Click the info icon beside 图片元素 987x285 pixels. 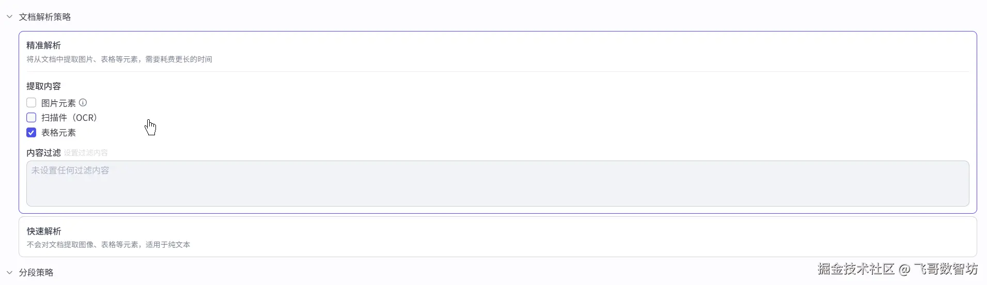(83, 103)
